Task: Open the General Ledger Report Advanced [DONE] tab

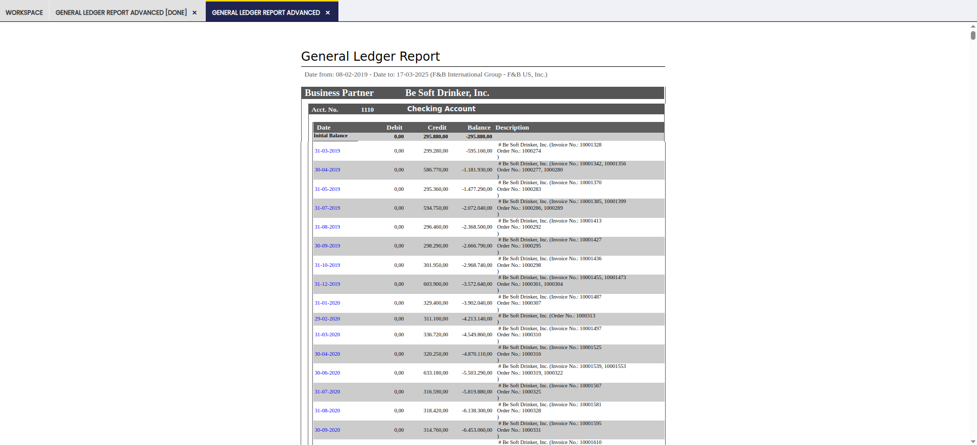Action: [121, 13]
